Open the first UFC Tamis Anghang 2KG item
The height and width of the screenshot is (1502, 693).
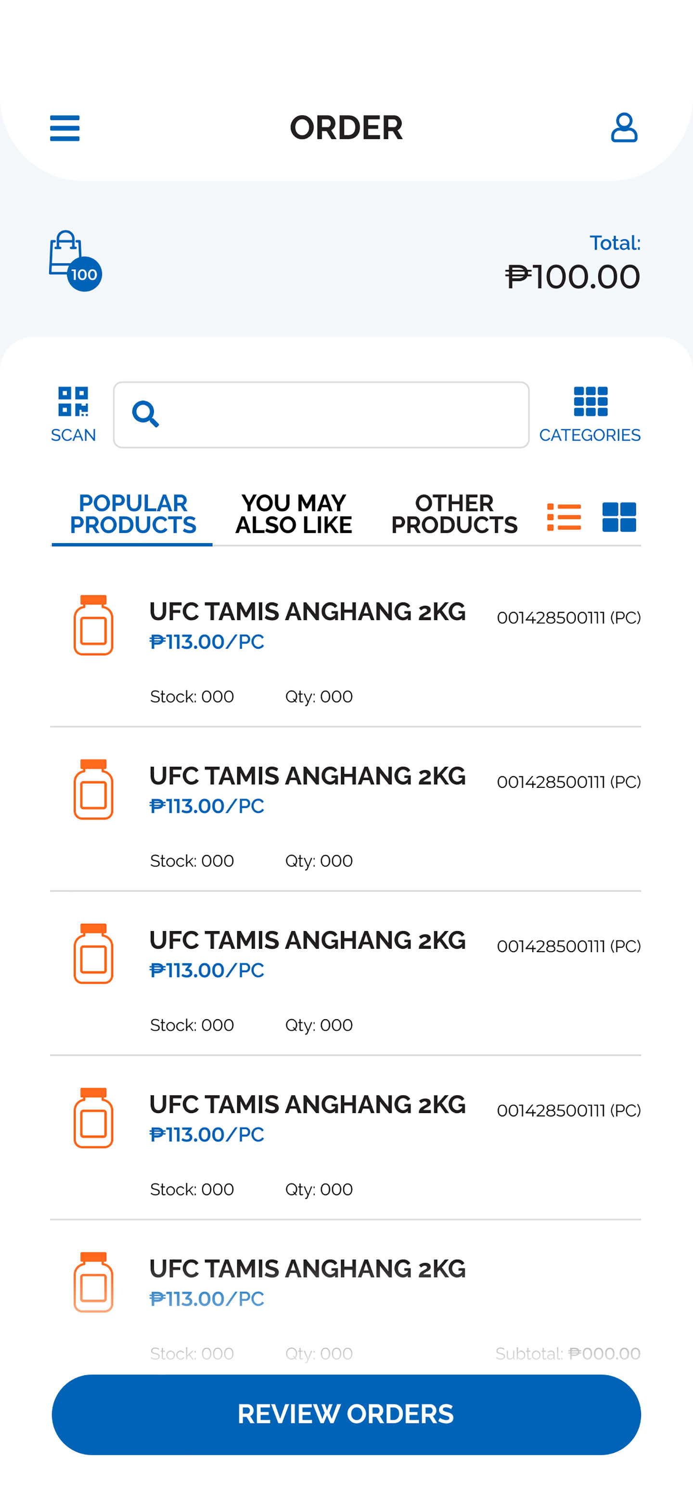[308, 612]
